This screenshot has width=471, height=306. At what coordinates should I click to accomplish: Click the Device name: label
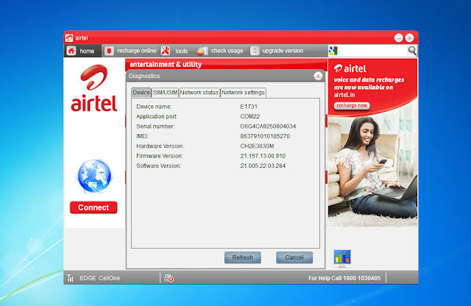(x=154, y=107)
